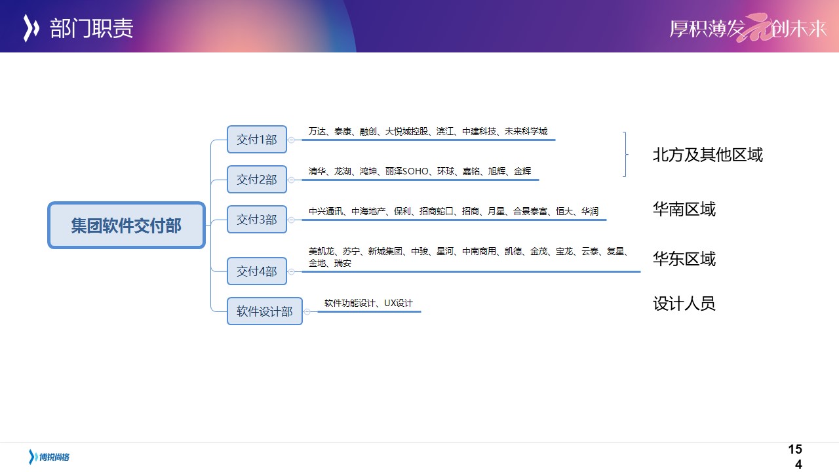Select the 软件设计部 node
This screenshot has height=472, width=839.
(x=265, y=311)
